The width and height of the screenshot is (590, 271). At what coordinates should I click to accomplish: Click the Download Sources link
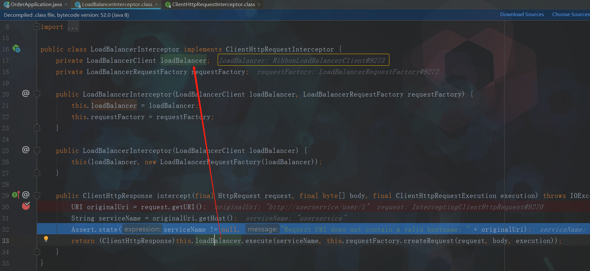(x=522, y=14)
